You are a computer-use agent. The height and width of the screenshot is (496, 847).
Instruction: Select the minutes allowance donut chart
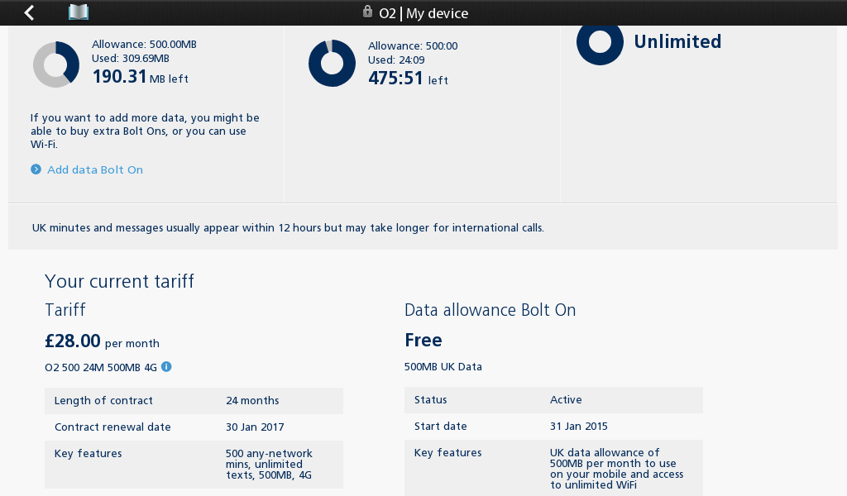(x=332, y=63)
